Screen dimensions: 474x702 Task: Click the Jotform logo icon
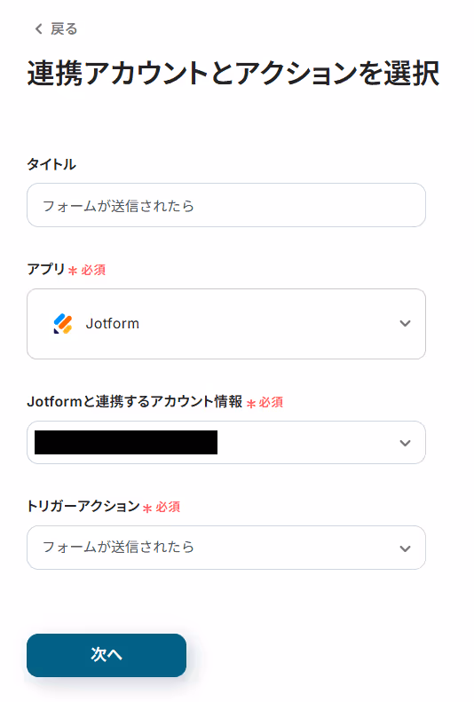[x=63, y=323]
